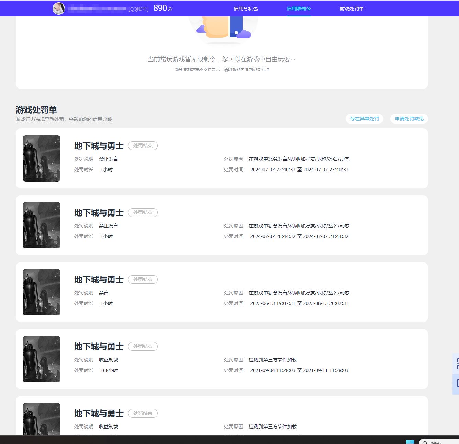Screen dimensions: 459x444
Task: Click the third penalty card's game thumbnail
Action: [41, 292]
